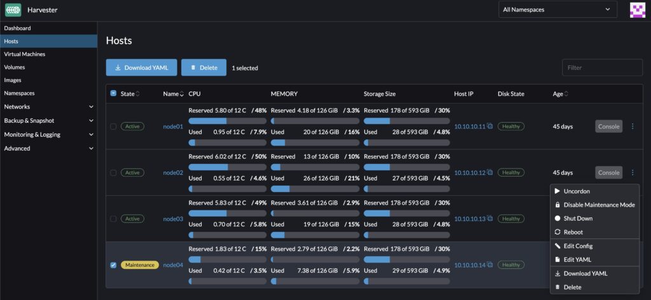The height and width of the screenshot is (300, 651).
Task: Copy node01 host IP address
Action: pos(490,126)
